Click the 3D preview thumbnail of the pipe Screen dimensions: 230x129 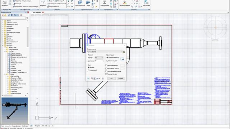[15, 111]
